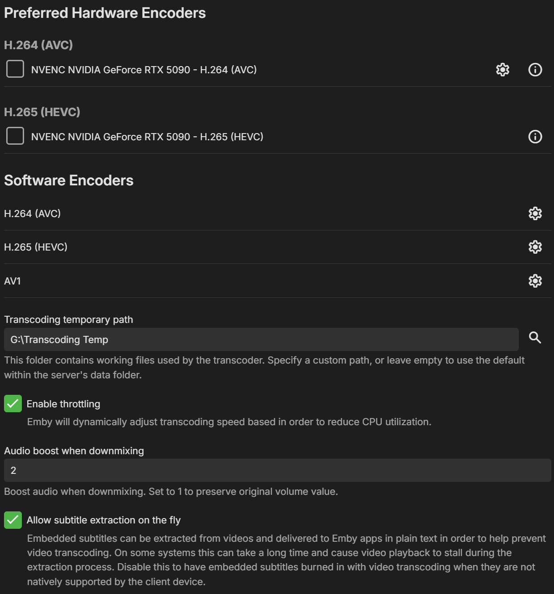Screen dimensions: 554x594
Task: Open settings gear for NVENC H.264 encoder
Action: [x=503, y=70]
